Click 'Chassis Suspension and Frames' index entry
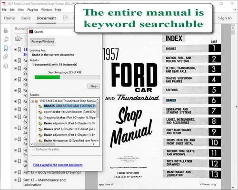The image size is (238, 190). 191,80
